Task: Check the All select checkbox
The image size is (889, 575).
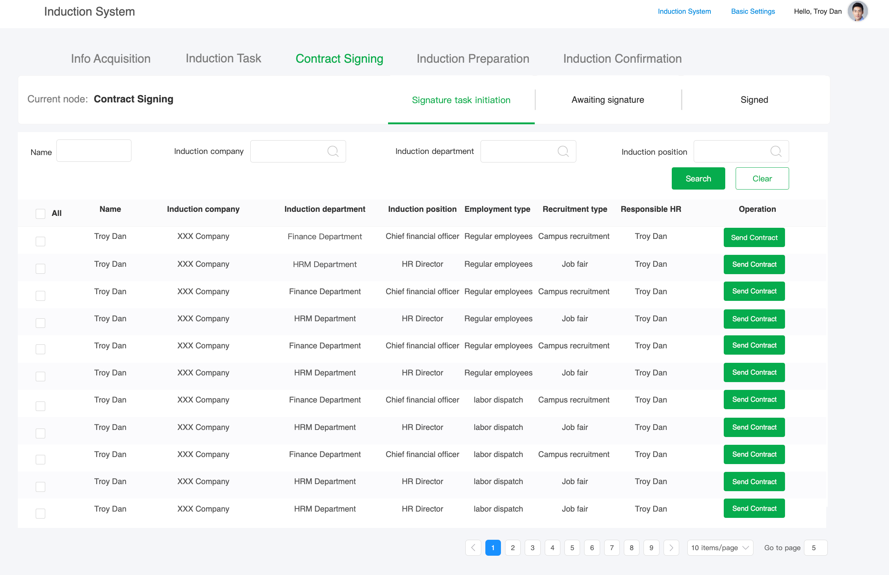Action: (40, 213)
